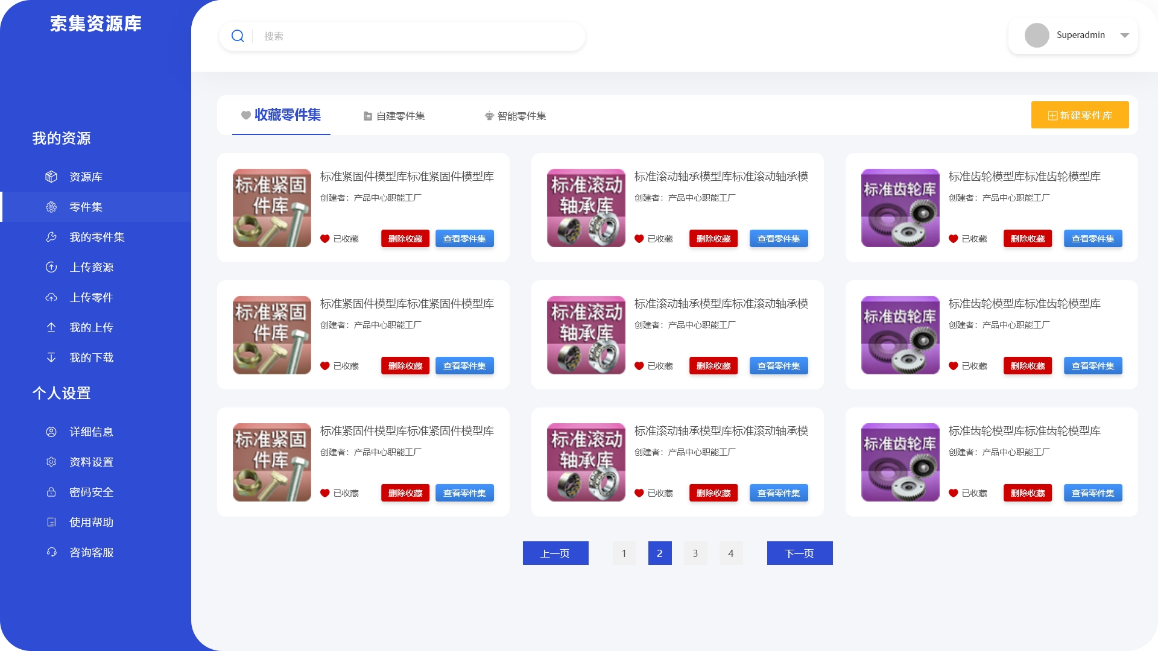The image size is (1158, 651).
Task: Open top-row 标准紧固件库 thumbnail image
Action: (x=272, y=208)
